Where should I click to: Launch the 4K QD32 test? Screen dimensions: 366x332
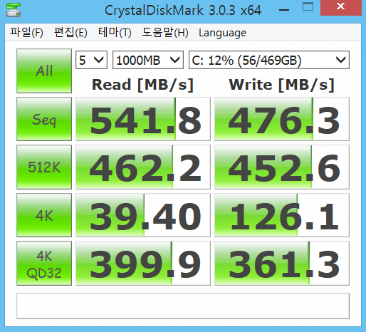pyautogui.click(x=44, y=263)
